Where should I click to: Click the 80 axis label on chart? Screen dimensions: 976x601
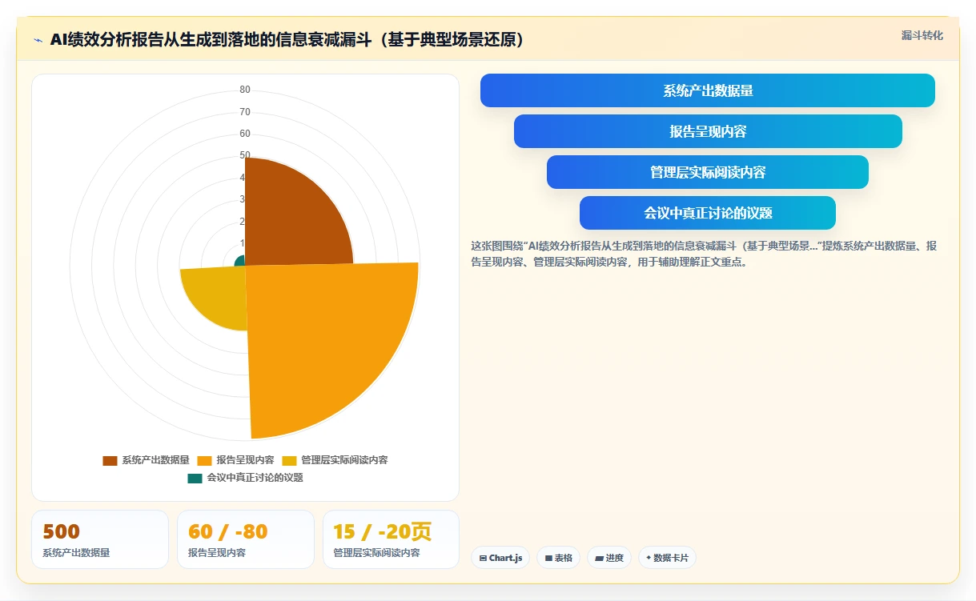click(245, 90)
